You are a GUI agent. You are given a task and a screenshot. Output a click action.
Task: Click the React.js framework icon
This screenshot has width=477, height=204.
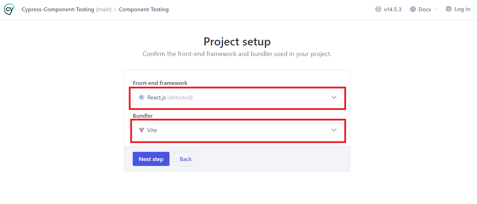coord(142,97)
